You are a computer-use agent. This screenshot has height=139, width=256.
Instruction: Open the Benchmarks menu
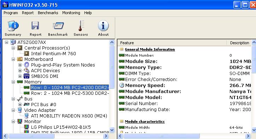coord(48,13)
